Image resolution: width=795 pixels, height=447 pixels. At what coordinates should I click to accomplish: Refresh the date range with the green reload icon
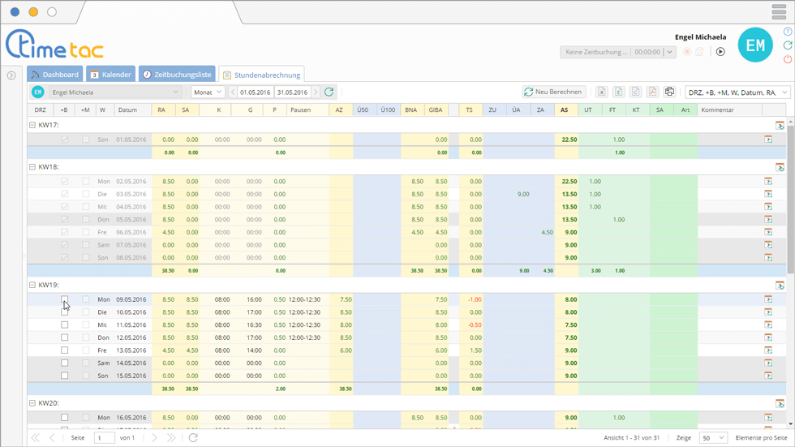(329, 92)
